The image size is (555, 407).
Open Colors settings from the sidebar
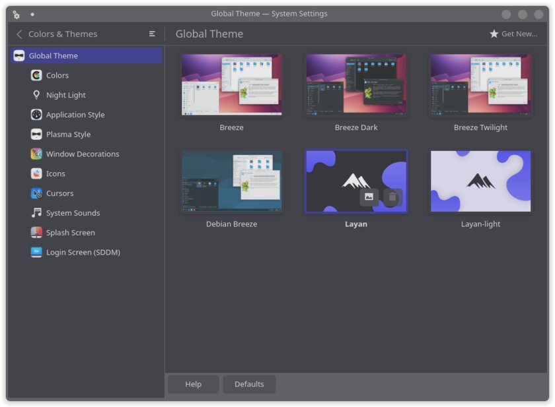point(56,75)
